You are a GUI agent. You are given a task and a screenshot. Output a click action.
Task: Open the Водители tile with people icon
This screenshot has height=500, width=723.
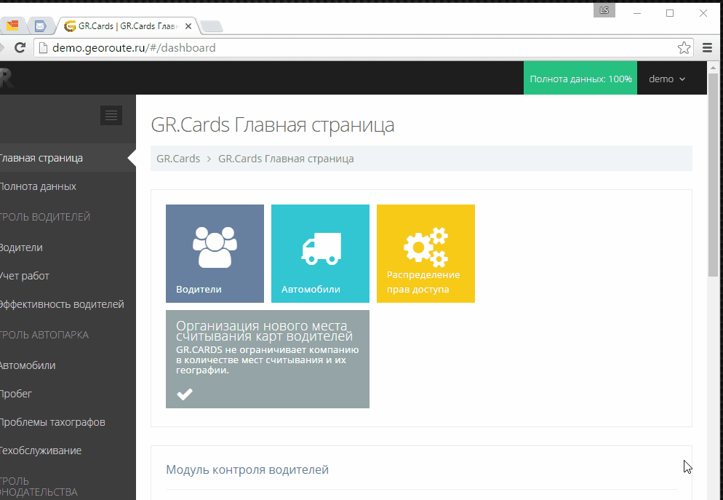pyautogui.click(x=215, y=254)
